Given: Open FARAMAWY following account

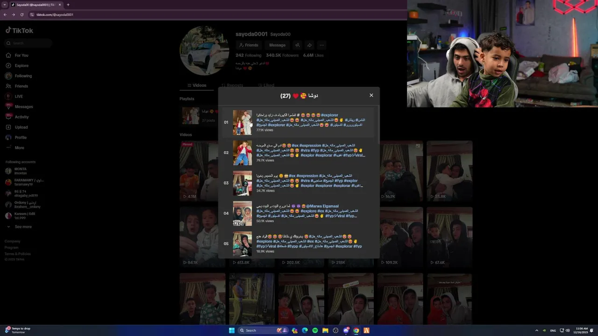Looking at the screenshot, I should pos(24,182).
